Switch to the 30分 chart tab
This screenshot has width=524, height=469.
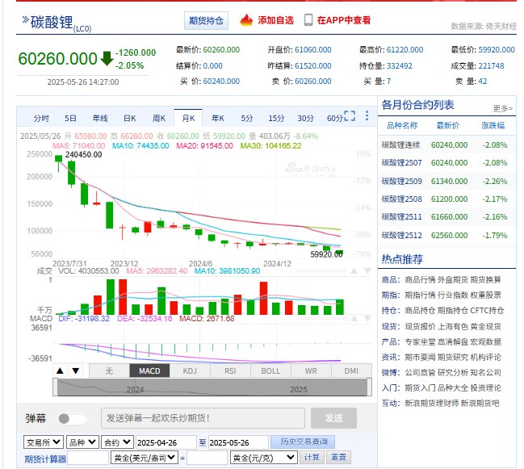click(x=306, y=118)
